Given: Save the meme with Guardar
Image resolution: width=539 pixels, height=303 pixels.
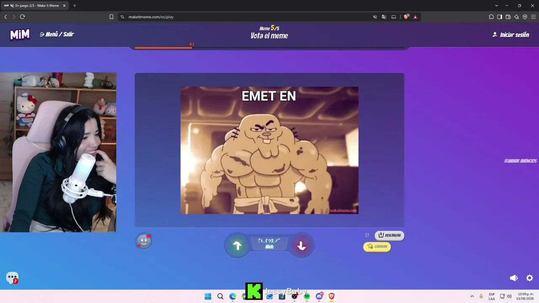Looking at the screenshot, I should click(377, 247).
